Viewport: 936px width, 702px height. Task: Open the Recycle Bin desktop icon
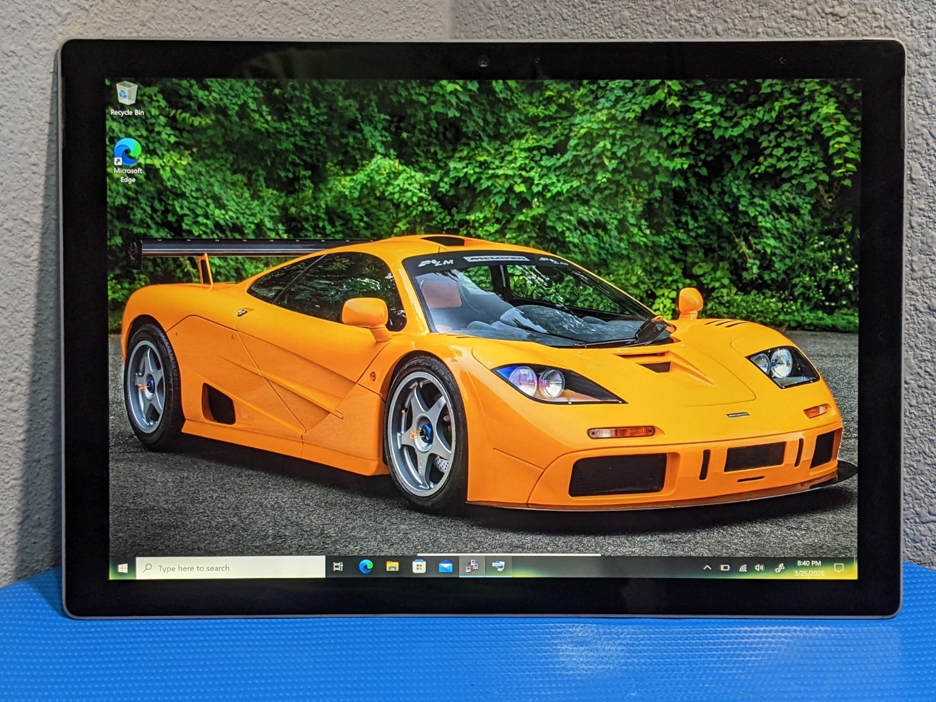[x=127, y=98]
